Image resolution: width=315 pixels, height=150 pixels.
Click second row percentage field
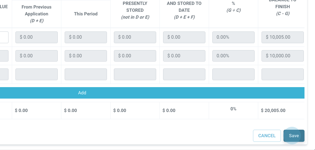tap(233, 56)
